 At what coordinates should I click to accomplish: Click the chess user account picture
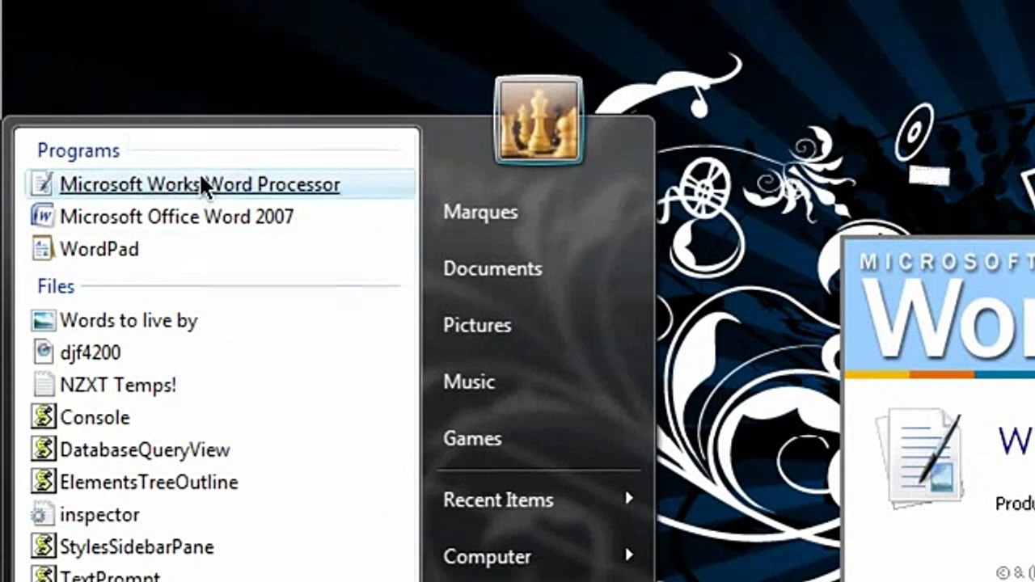[539, 120]
